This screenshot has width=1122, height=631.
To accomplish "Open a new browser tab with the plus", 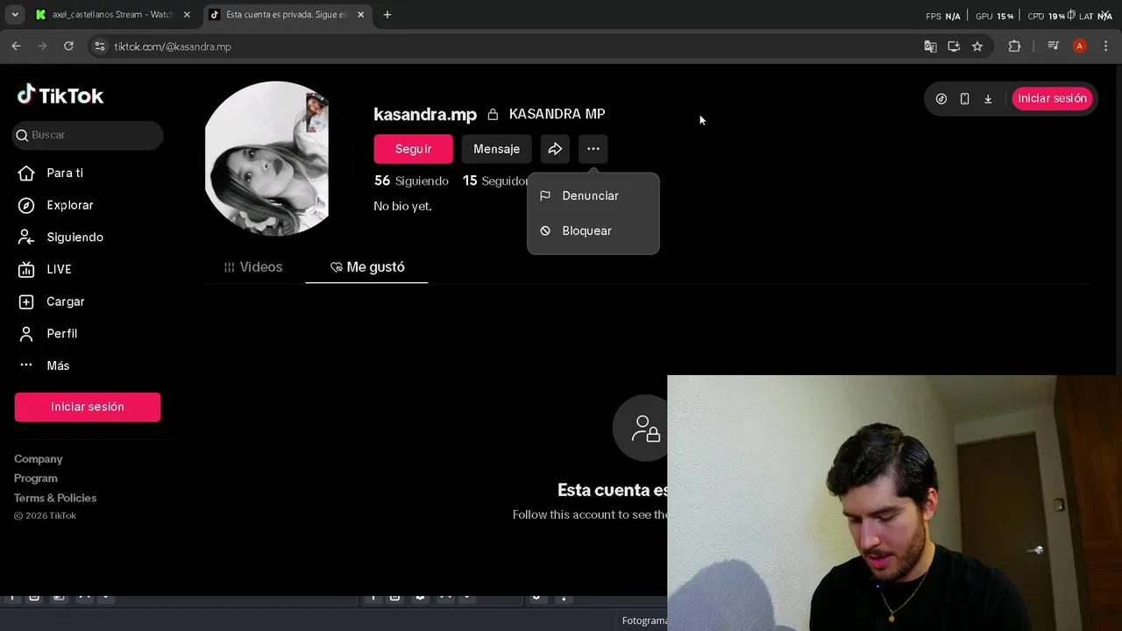I will tap(387, 15).
